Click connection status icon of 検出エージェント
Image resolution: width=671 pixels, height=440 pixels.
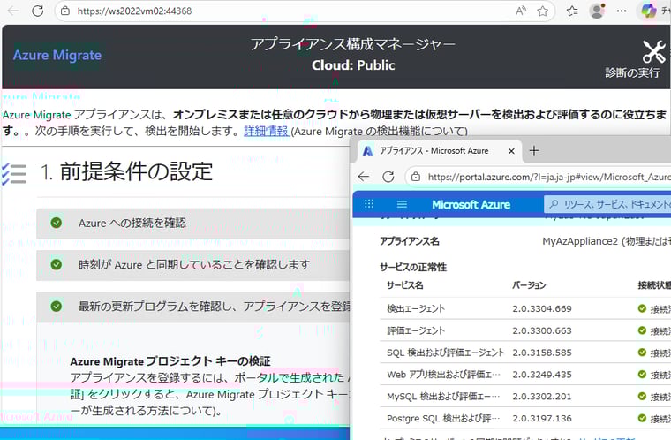[x=642, y=308]
